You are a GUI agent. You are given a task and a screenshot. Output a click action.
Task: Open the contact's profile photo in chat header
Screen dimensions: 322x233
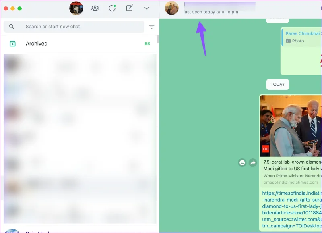point(171,8)
